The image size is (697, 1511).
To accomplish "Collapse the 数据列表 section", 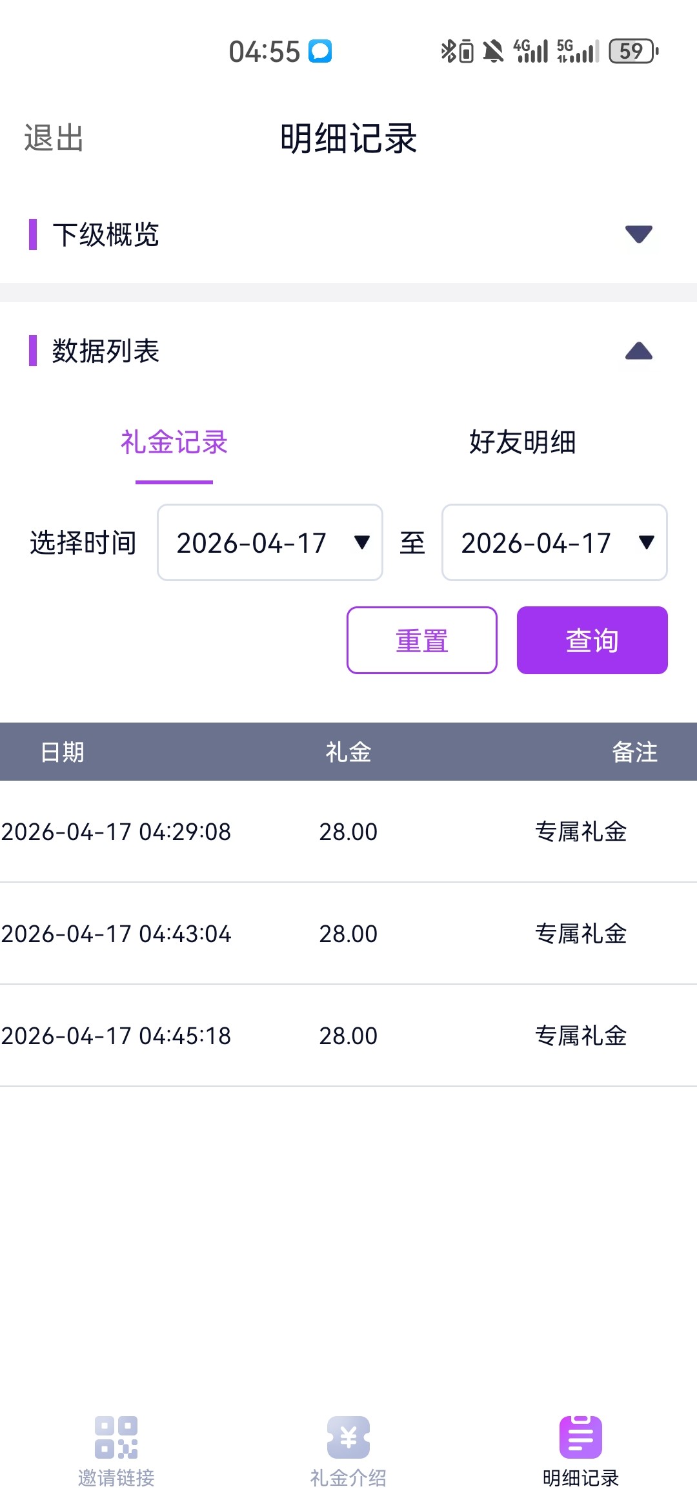I will click(638, 351).
